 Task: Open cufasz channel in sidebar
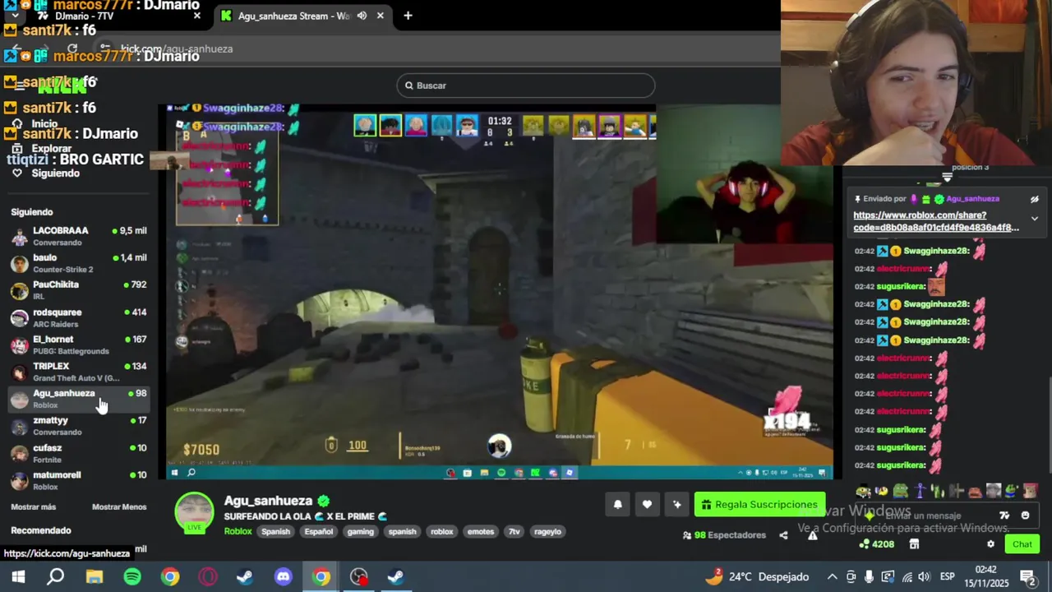tap(79, 453)
